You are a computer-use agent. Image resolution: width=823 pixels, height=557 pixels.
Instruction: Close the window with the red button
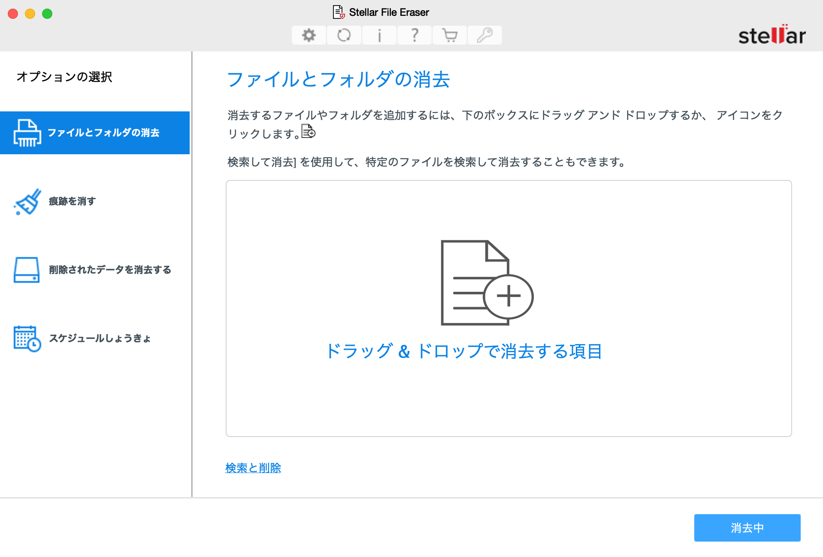[x=13, y=14]
